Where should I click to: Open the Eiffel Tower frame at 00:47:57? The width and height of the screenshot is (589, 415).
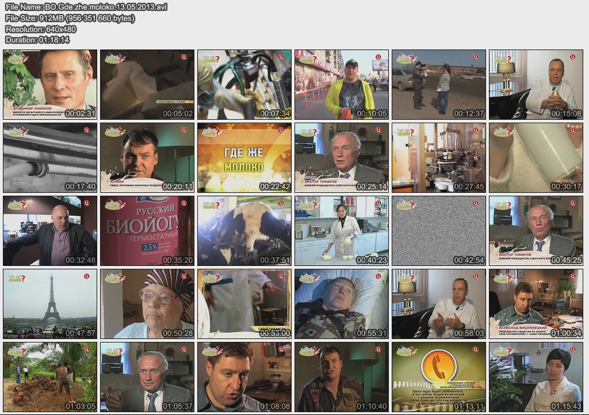(50, 303)
